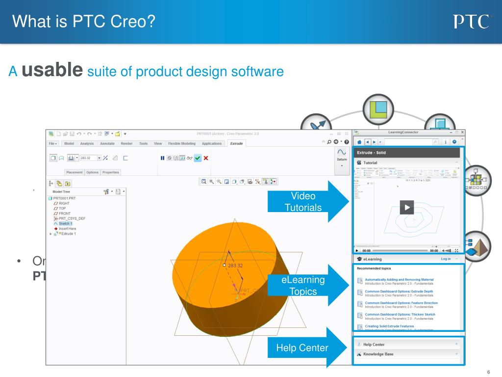This screenshot has width=502, height=377.
Task: Show the Folder Browser navigator tab icon
Action: 59,184
